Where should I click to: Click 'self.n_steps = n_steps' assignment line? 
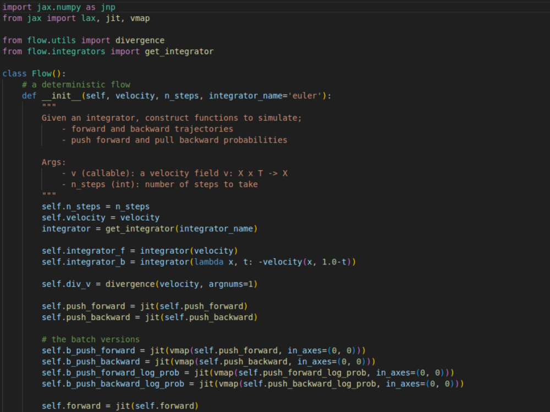coord(96,206)
